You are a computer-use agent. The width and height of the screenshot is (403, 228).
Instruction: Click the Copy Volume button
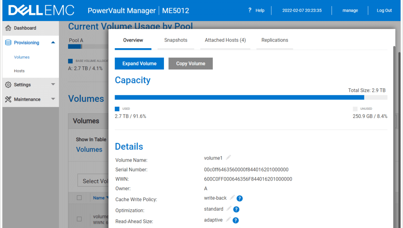(191, 64)
